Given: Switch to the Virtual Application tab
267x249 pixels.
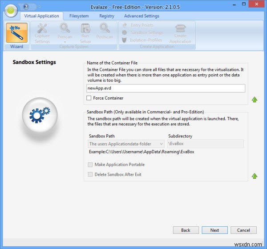Looking at the screenshot, I should [x=41, y=16].
